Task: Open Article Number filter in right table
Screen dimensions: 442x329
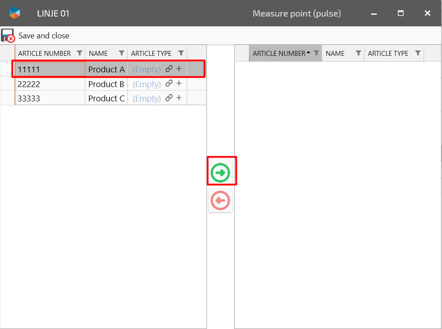Action: pyautogui.click(x=316, y=53)
